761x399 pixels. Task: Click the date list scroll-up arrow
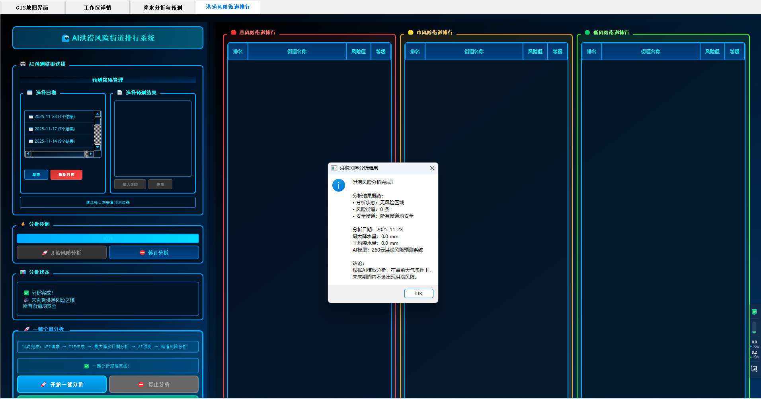pyautogui.click(x=98, y=114)
